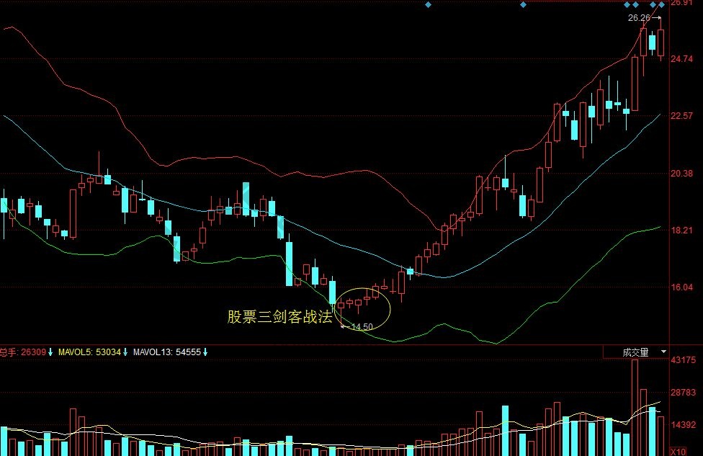Click the 14.50 low price marker

click(361, 327)
